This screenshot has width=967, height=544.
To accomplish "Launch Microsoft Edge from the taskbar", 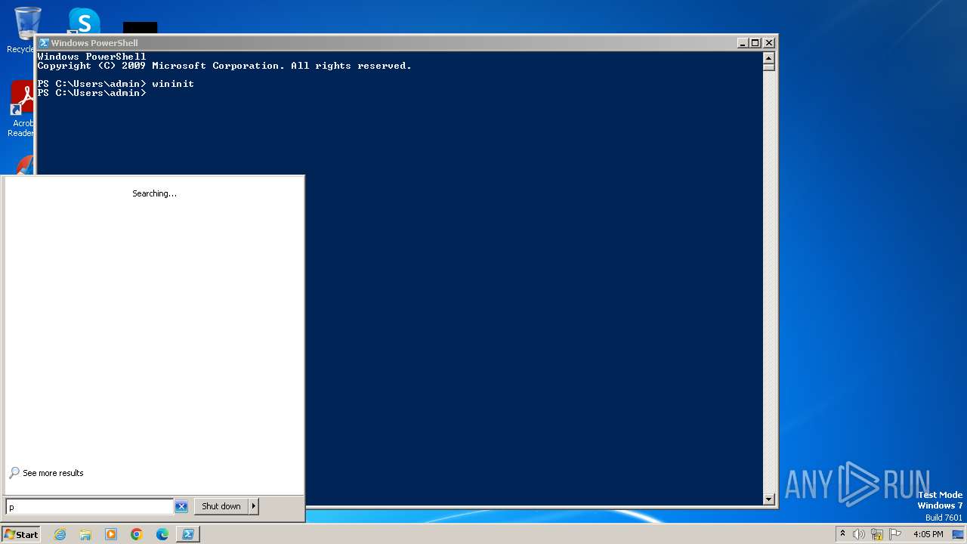I will 162,534.
